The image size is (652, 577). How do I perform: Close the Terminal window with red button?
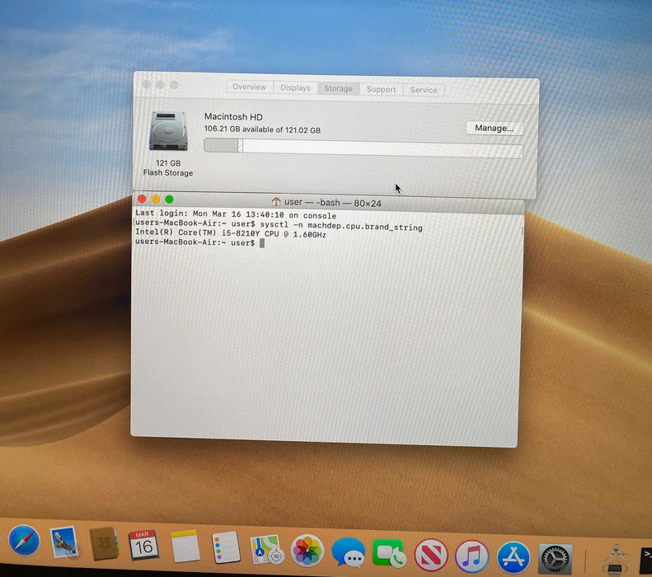(142, 199)
